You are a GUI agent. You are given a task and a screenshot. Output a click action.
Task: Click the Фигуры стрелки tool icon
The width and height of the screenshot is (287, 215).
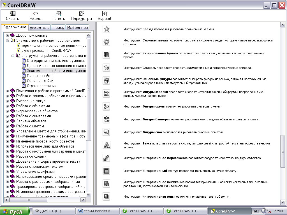[x=106, y=94]
